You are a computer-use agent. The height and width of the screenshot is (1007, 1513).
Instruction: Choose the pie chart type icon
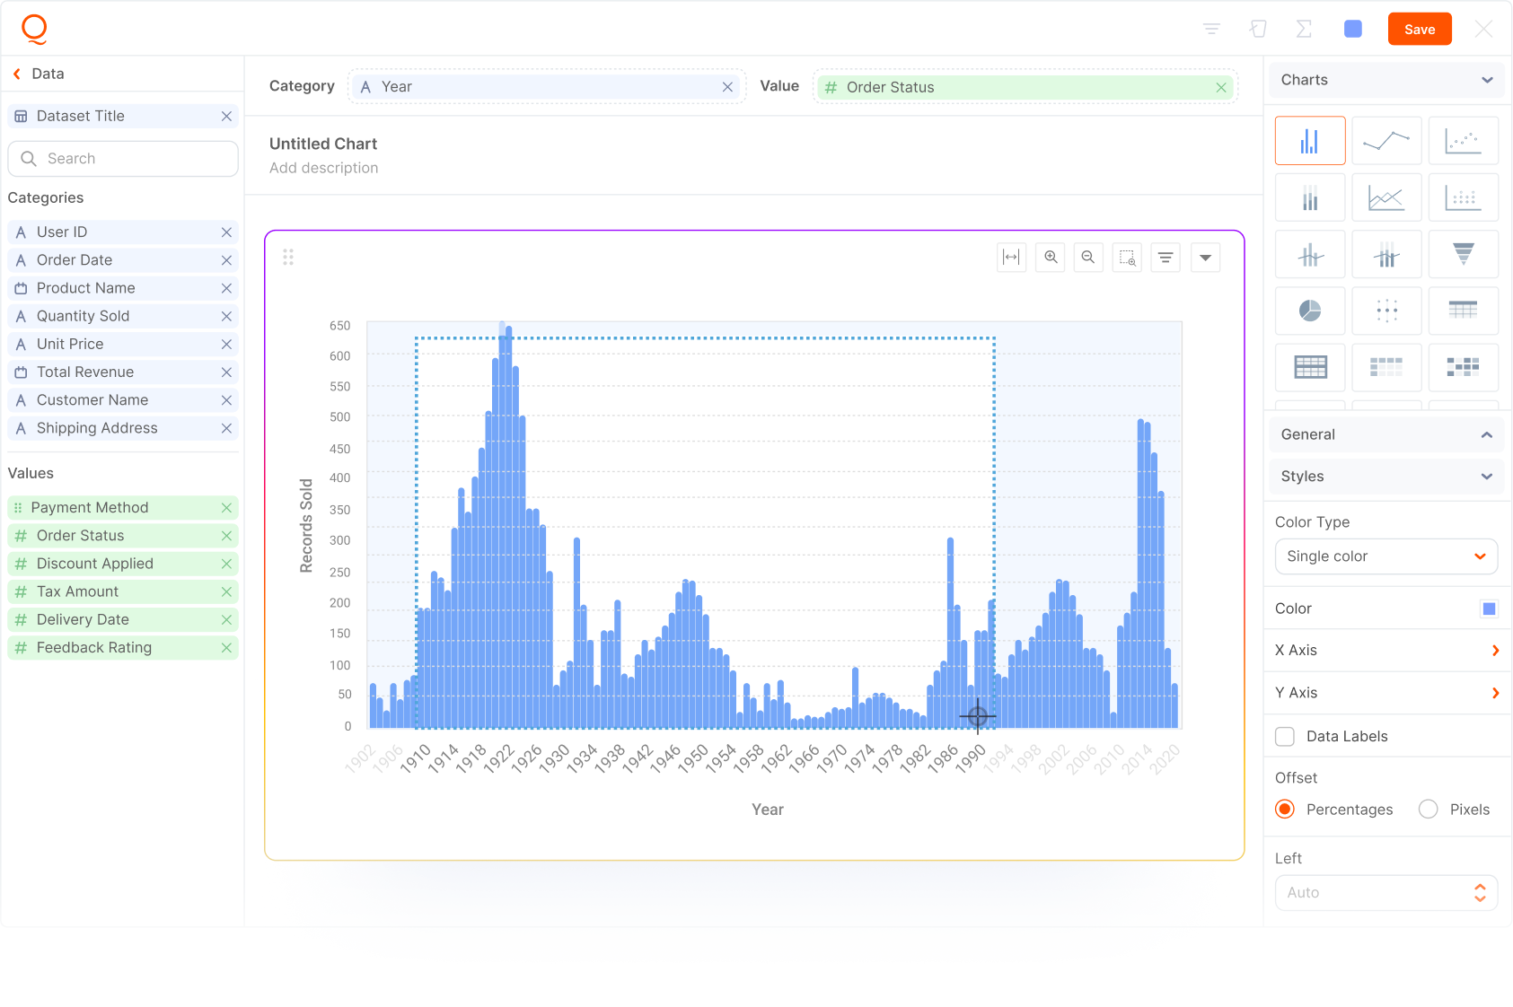coord(1309,311)
